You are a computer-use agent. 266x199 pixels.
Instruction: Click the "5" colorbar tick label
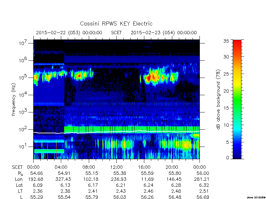[x=227, y=142]
